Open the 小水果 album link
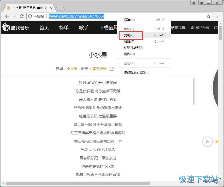The width and height of the screenshot is (224, 187). coord(72,69)
